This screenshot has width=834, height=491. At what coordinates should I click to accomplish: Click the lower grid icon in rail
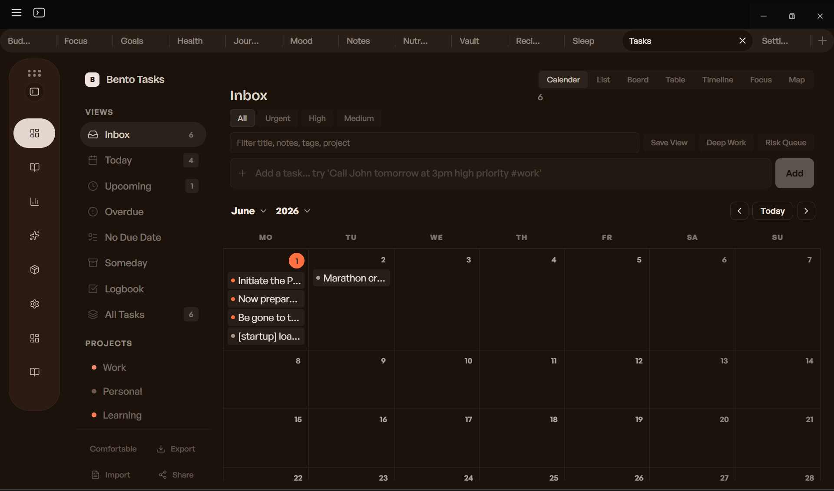[34, 338]
